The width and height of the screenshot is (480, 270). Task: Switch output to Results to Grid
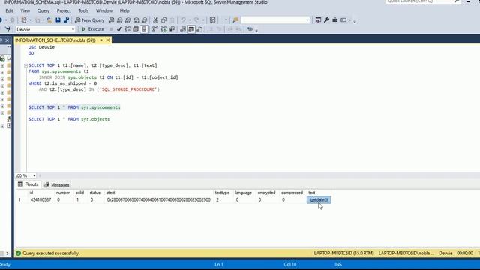[191, 29]
